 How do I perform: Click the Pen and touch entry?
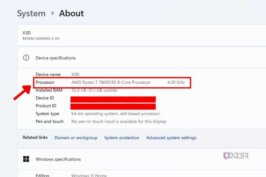click(50, 121)
